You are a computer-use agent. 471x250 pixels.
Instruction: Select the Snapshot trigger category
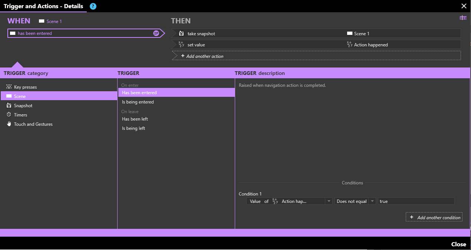[x=23, y=106]
